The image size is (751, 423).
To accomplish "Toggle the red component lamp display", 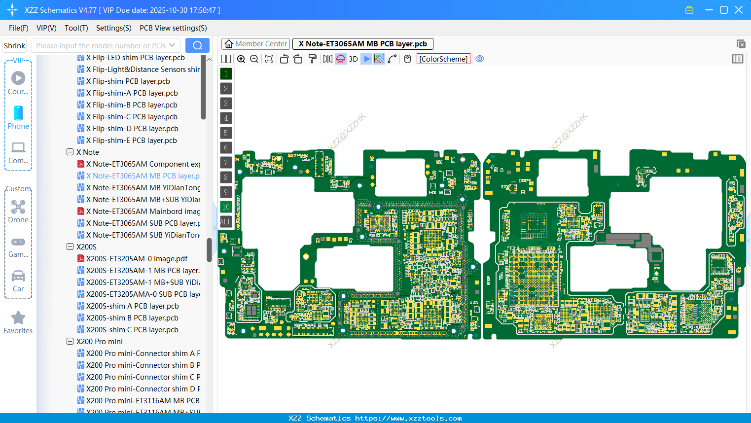I will (x=340, y=59).
